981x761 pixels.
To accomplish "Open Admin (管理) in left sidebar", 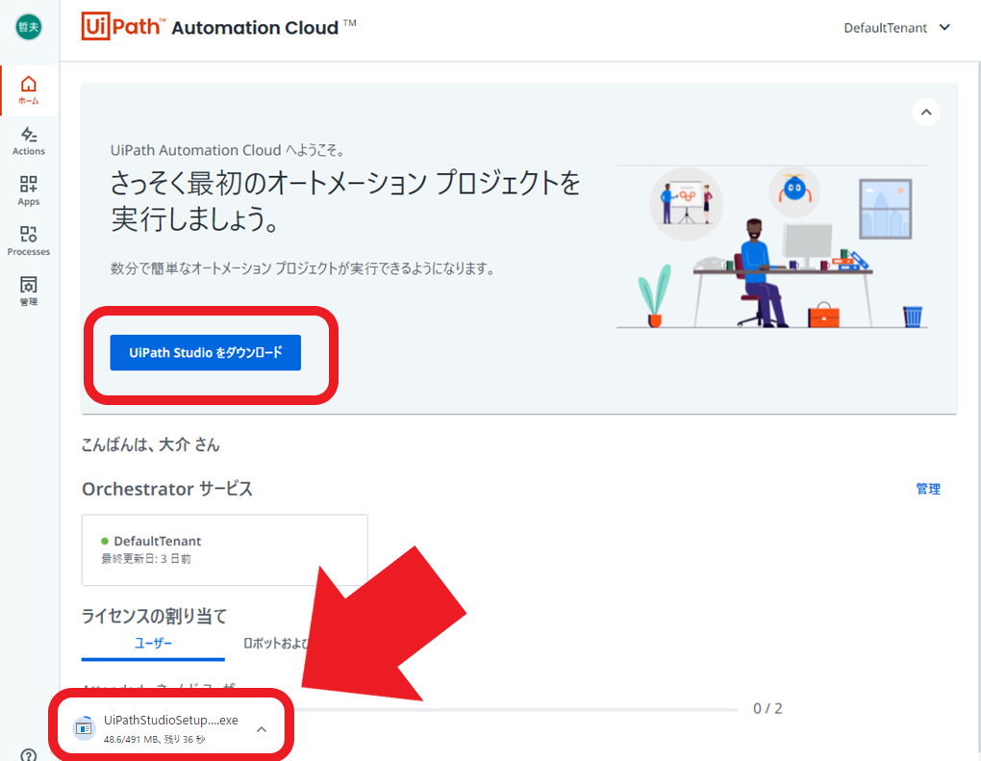I will pos(29,291).
